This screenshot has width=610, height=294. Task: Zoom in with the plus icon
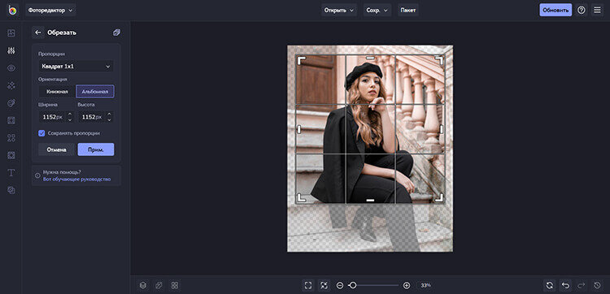(x=407, y=285)
